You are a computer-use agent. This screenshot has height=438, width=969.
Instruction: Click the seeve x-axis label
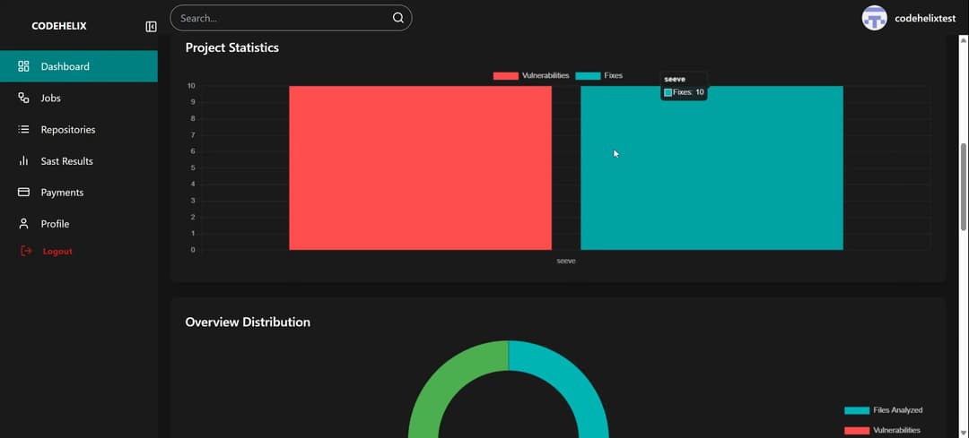pyautogui.click(x=566, y=261)
